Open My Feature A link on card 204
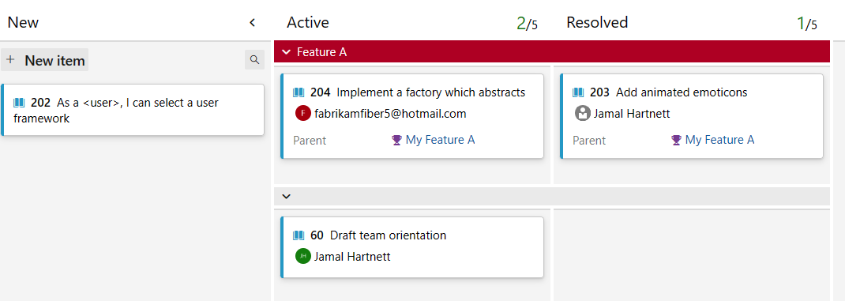 (441, 141)
